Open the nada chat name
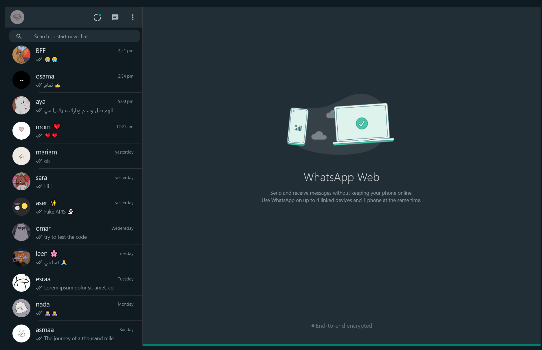 pyautogui.click(x=43, y=304)
